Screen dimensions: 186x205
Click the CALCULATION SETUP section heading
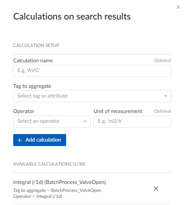(x=36, y=45)
